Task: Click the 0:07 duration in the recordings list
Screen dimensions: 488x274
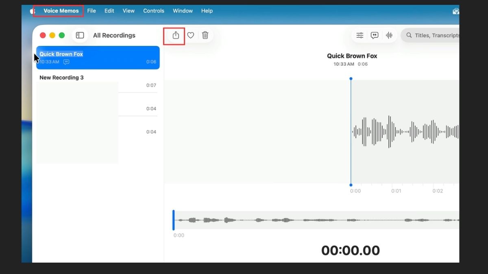Action: pos(151,85)
